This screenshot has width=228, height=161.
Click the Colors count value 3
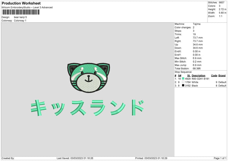[x=220, y=6]
